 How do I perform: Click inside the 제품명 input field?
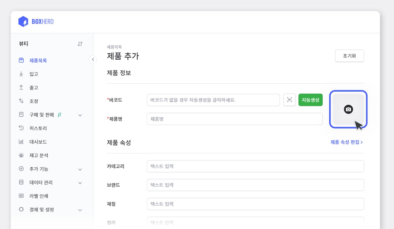click(x=234, y=119)
